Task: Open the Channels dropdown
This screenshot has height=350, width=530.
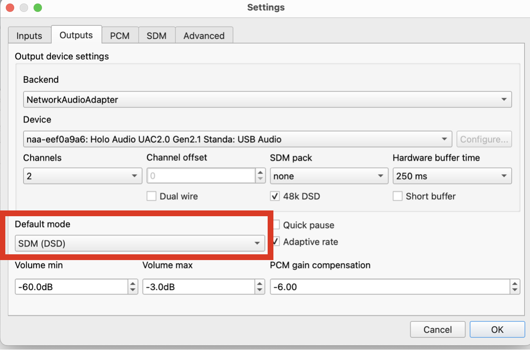Action: click(82, 176)
